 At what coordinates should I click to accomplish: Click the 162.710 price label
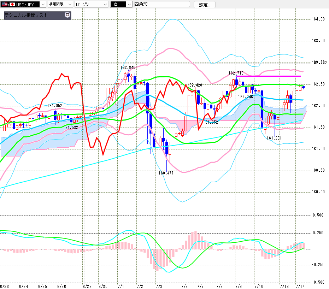[x=236, y=73]
